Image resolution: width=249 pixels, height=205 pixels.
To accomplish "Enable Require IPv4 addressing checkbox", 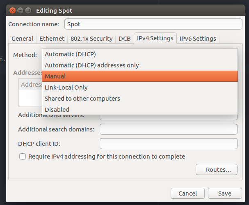I will [23, 157].
